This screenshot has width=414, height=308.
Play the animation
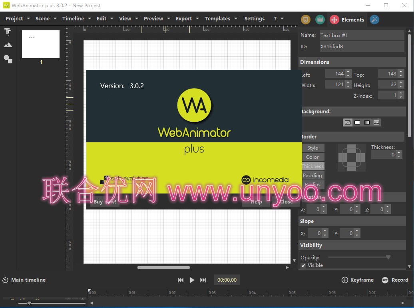[x=192, y=280]
